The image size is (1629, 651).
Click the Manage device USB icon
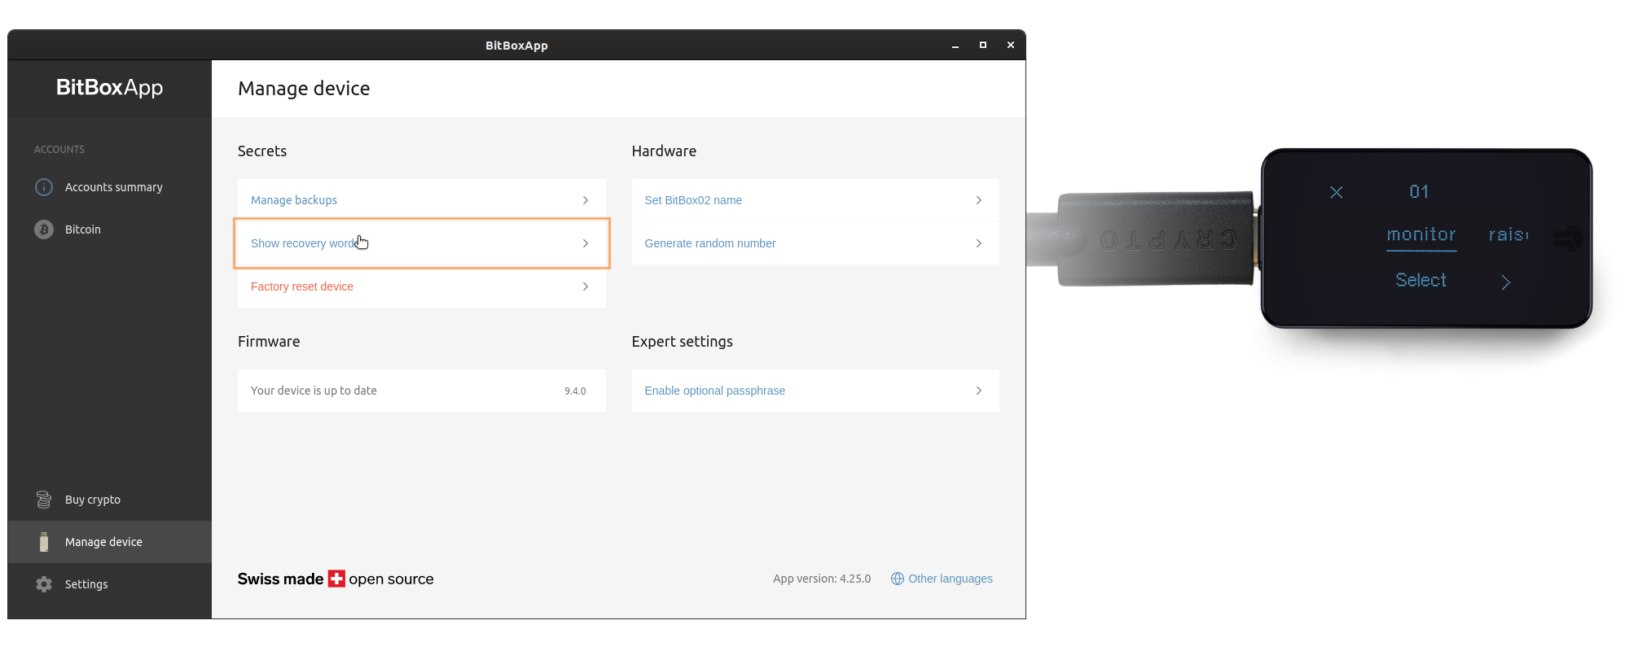[x=44, y=542]
